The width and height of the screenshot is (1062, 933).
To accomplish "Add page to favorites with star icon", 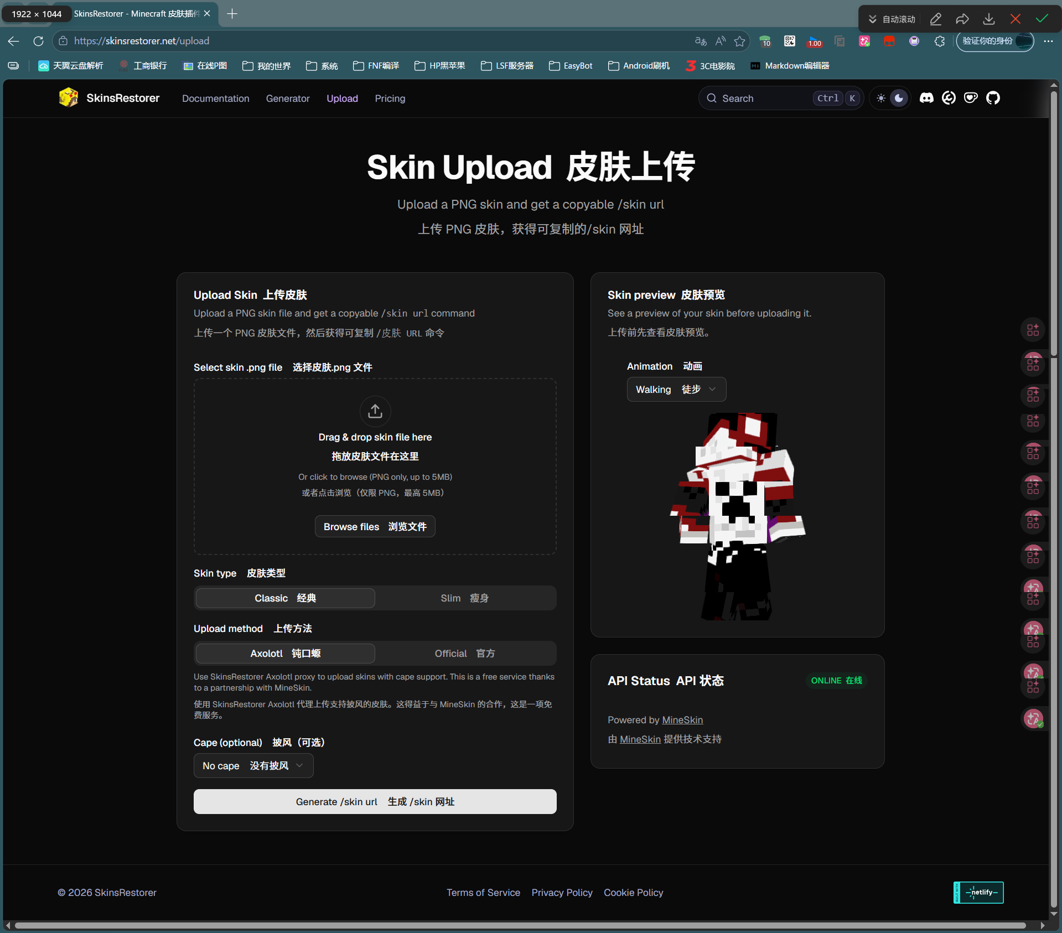I will click(x=740, y=41).
